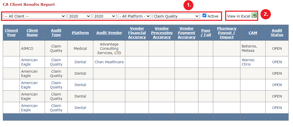Sort by Audit Vendor column header
293x127 pixels.
pos(109,33)
